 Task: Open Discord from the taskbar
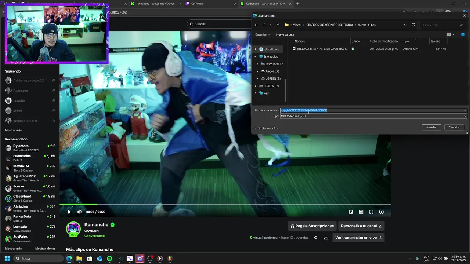[140, 258]
